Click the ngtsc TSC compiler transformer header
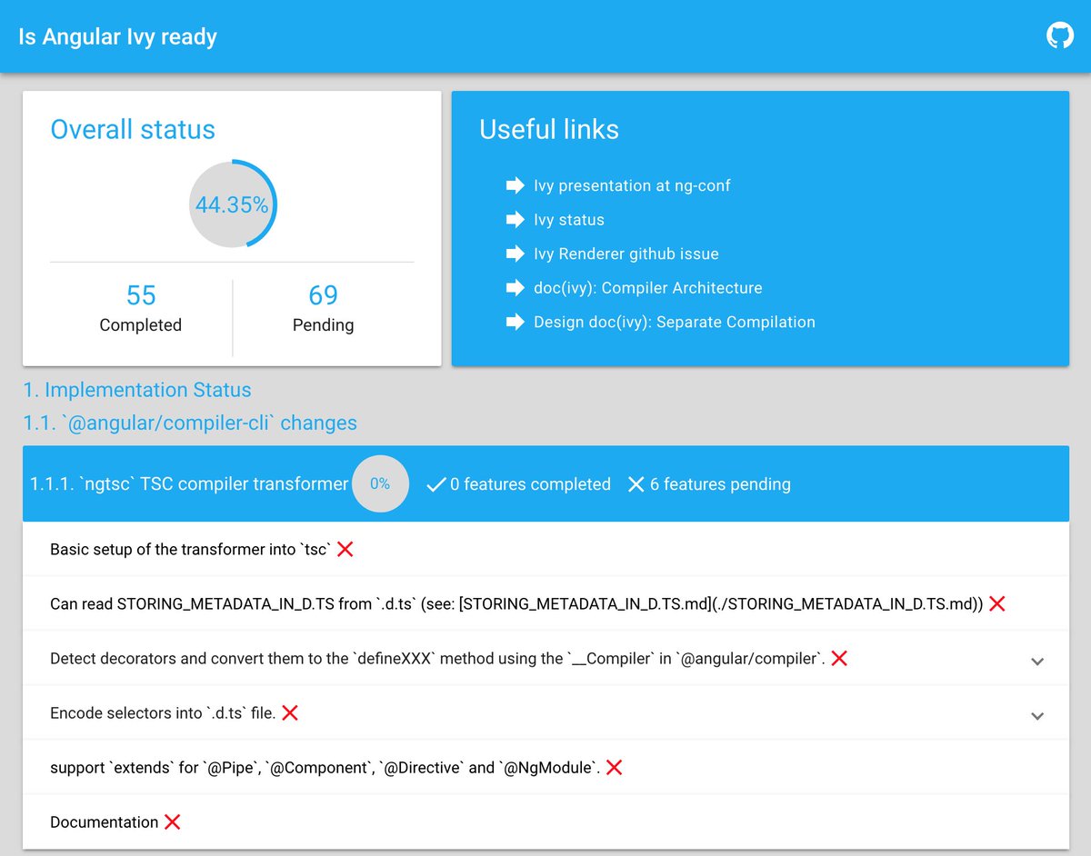The width and height of the screenshot is (1091, 856). pyautogui.click(x=545, y=483)
